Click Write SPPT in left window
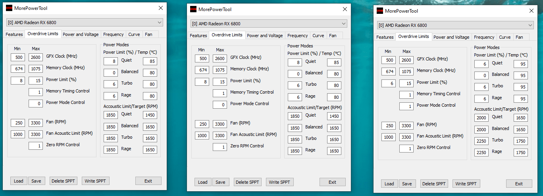This screenshot has height=196, width=543. [95, 181]
